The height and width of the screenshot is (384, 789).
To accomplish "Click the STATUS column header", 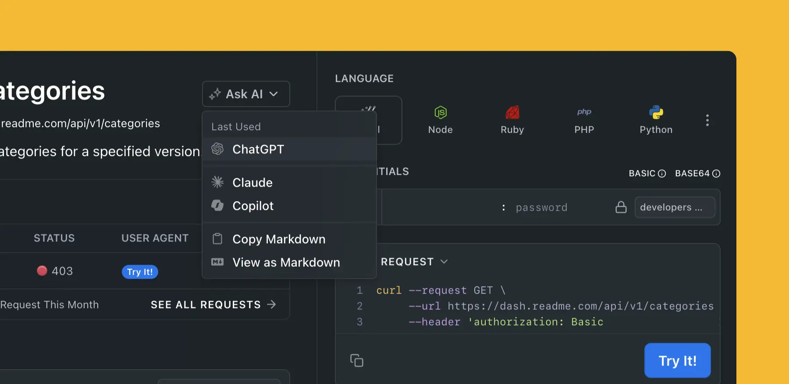I will [54, 238].
